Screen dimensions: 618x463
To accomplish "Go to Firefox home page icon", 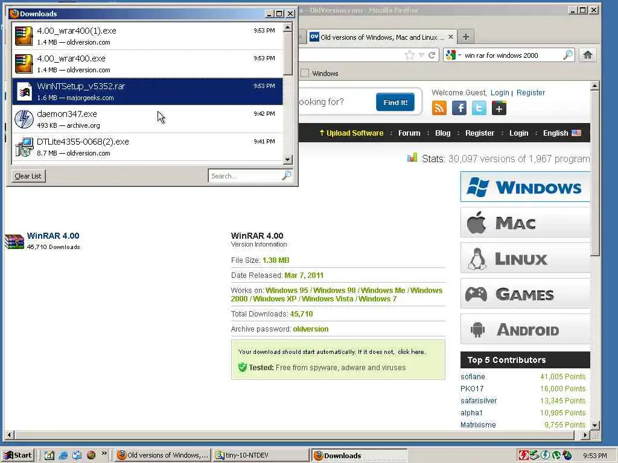I will pyautogui.click(x=588, y=55).
